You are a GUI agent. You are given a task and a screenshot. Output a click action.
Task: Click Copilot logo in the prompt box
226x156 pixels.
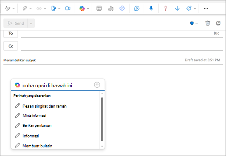click(x=17, y=85)
